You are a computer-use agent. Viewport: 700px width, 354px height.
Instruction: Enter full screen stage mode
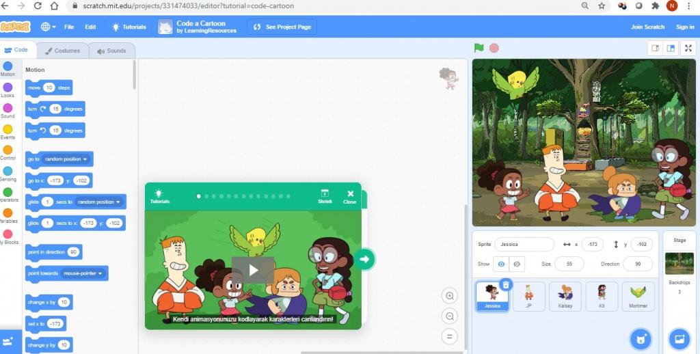(688, 48)
